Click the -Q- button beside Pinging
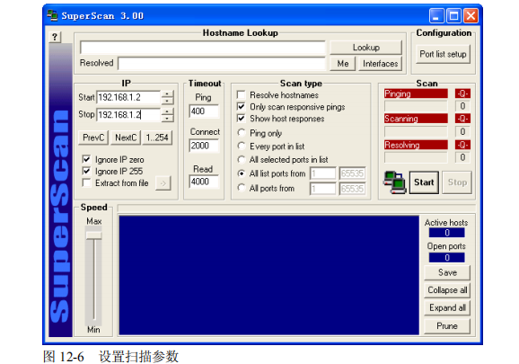This screenshot has width=519, height=364. pos(462,93)
